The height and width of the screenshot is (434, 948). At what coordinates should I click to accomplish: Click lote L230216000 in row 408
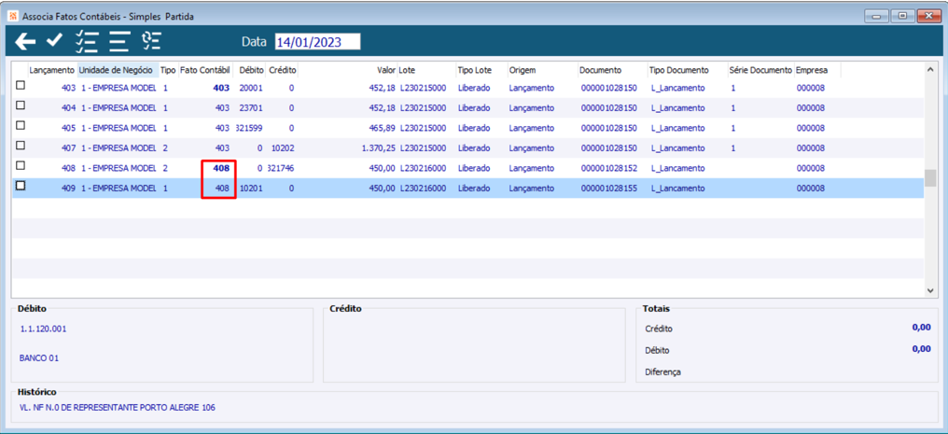click(424, 168)
